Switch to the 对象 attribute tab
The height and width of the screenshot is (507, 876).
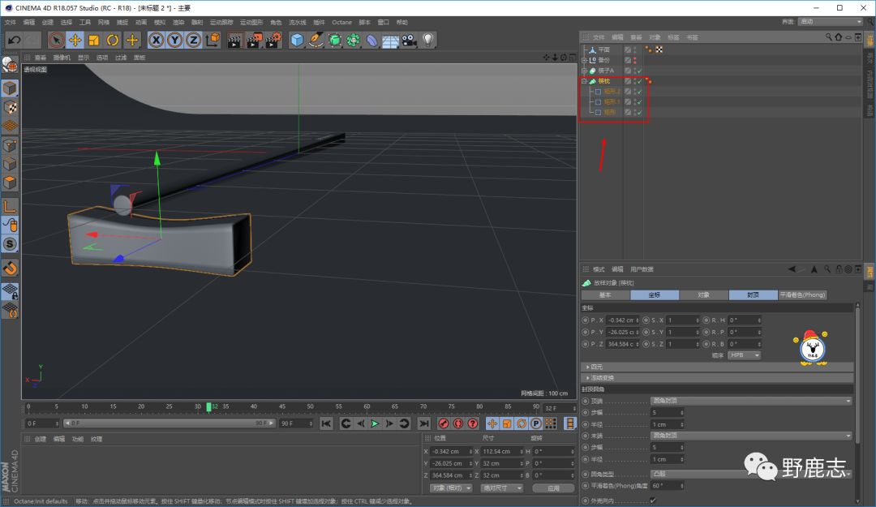[703, 294]
